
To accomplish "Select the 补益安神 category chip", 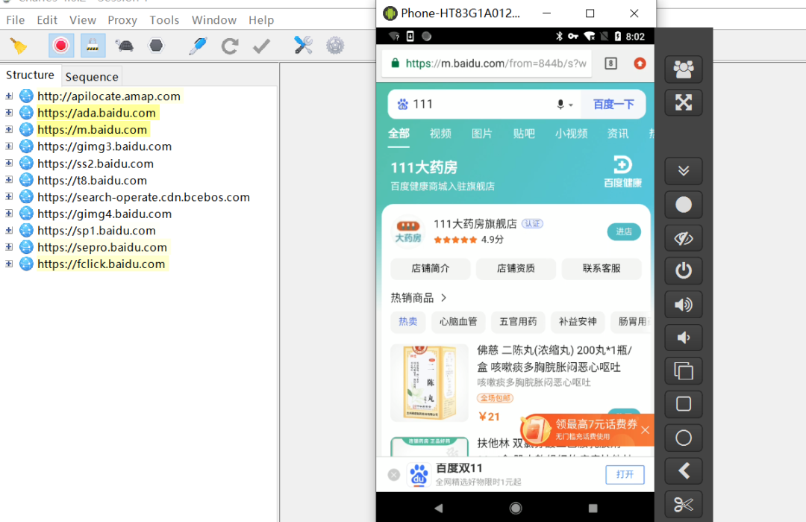I will pos(578,321).
